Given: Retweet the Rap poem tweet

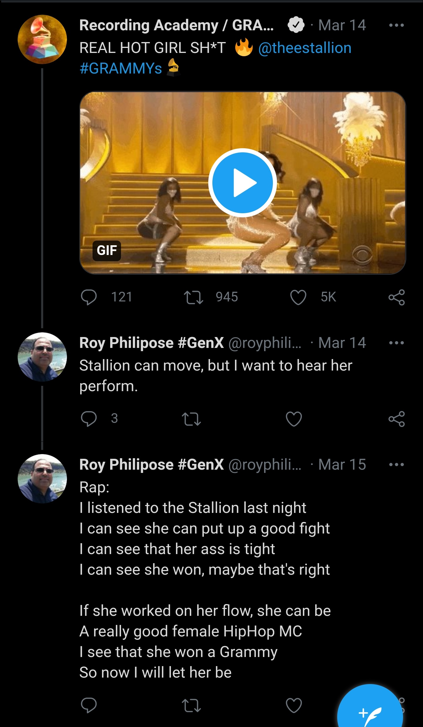Looking at the screenshot, I should click(191, 706).
